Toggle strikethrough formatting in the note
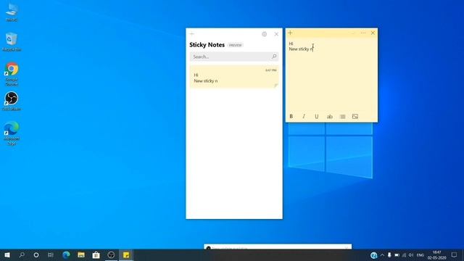 (x=330, y=116)
